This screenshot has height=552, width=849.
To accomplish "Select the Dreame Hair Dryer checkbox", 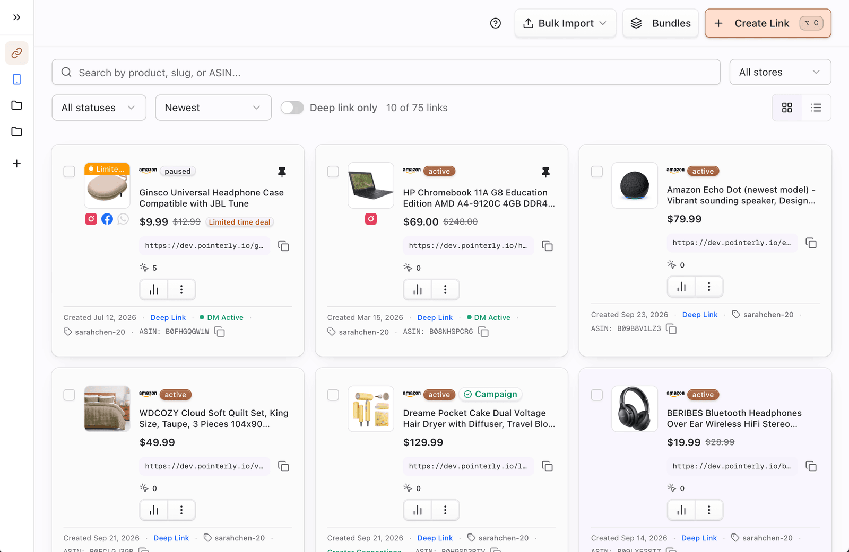I will coord(333,395).
